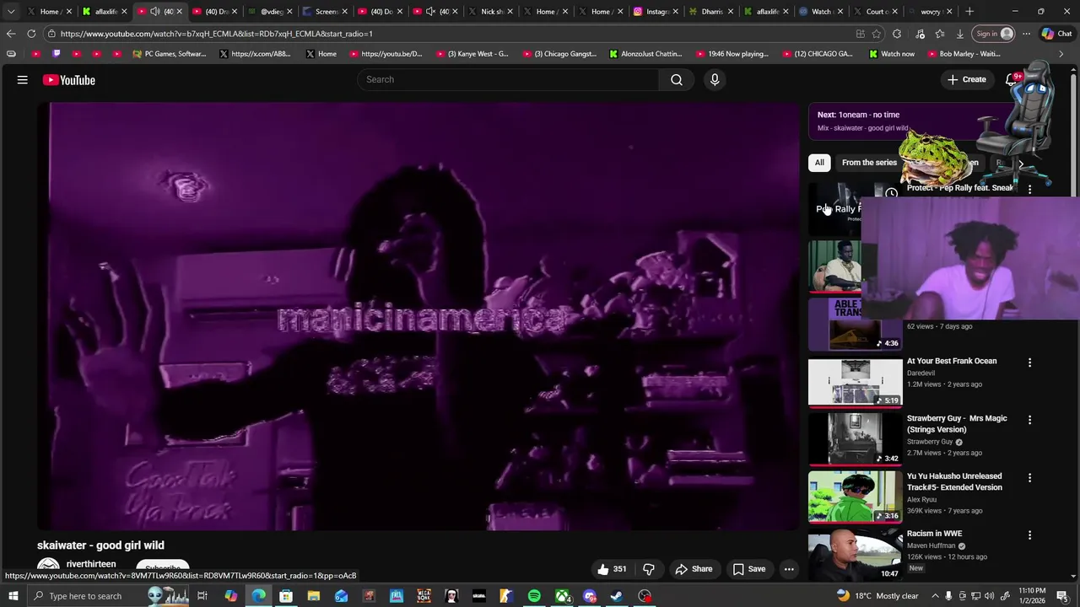Go back with the browser back arrow
The width and height of the screenshot is (1080, 607).
point(10,34)
